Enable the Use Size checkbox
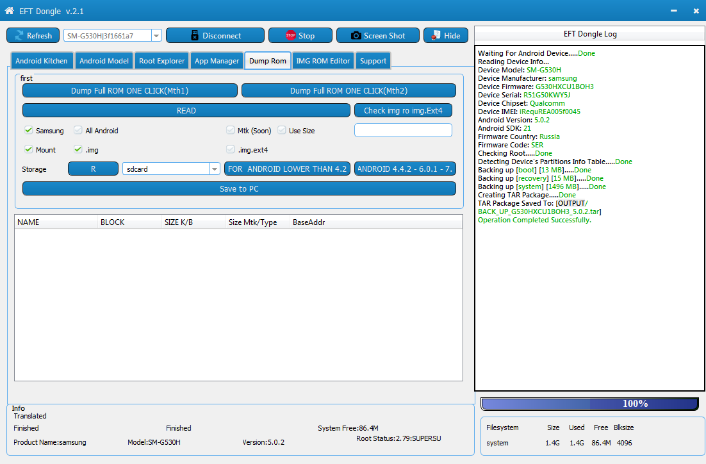Viewport: 706px width, 464px height. (282, 130)
